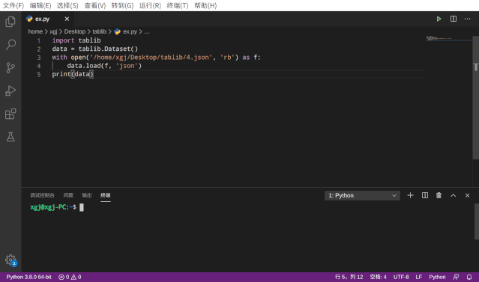Click on the print(data) code line

(x=73, y=74)
